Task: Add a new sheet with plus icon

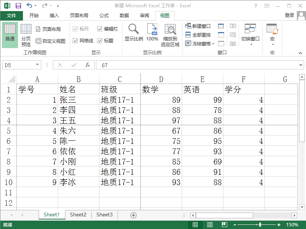Action: tap(133, 215)
